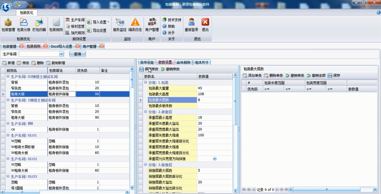Open 导入设置 dropdown in ribbon
The image size is (381, 194).
click(x=98, y=22)
